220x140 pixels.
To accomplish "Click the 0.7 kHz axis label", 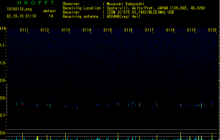I will click(3, 115).
